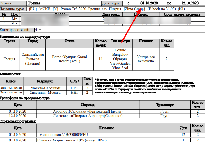The width and height of the screenshot is (206, 142).
Task: Click the GDS footnote paragraph
Action: [145, 86]
